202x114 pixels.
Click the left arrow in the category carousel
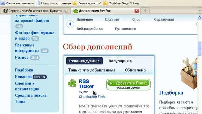(70, 24)
